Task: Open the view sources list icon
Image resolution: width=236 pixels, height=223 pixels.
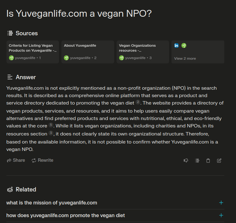Action: coord(197,161)
